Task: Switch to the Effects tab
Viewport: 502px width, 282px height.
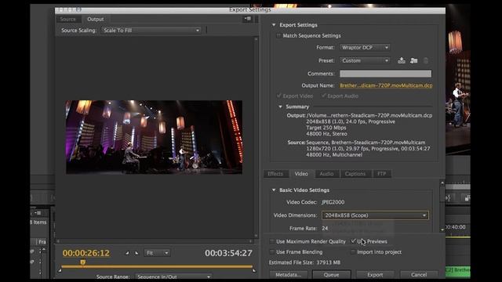Action: tap(275, 174)
